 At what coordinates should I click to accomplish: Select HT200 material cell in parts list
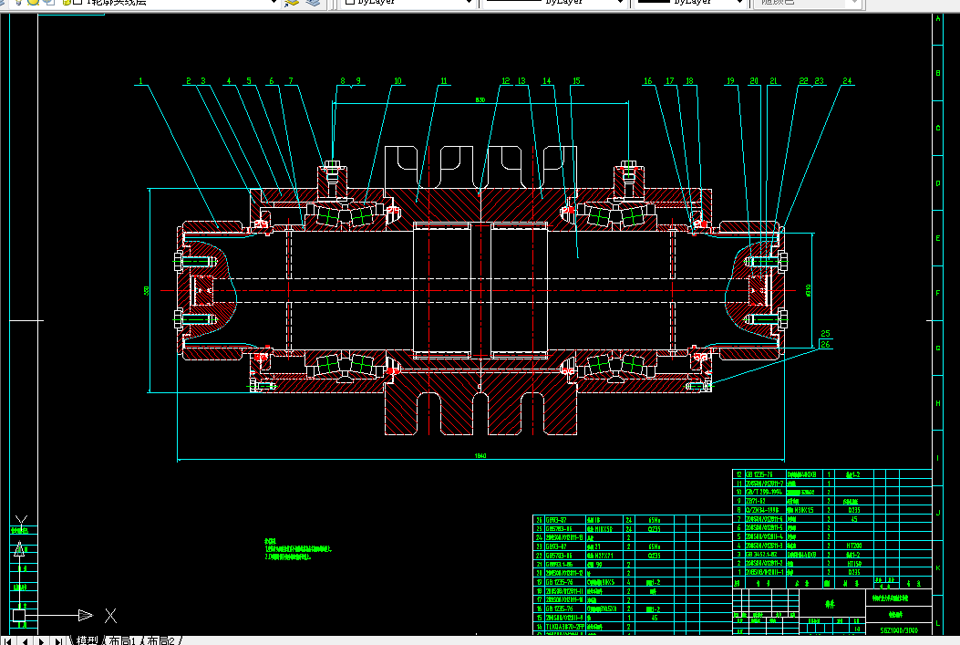853,546
